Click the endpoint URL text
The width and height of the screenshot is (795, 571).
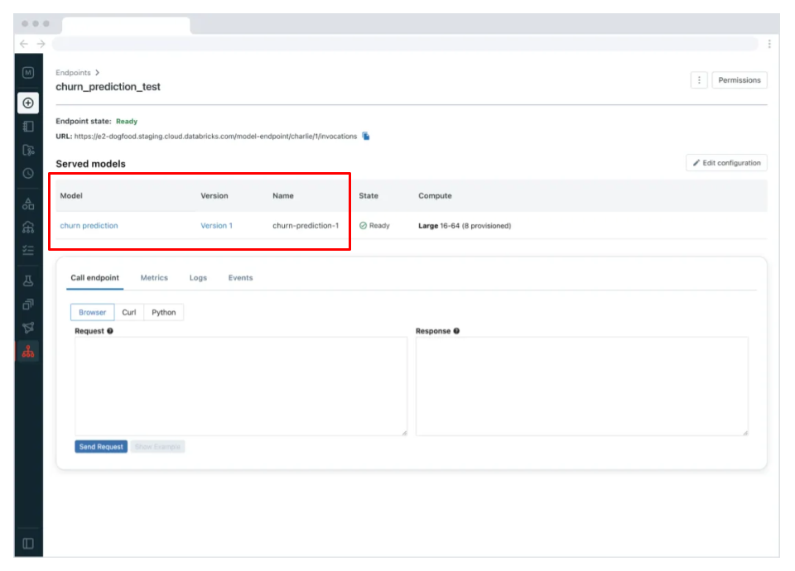click(215, 137)
